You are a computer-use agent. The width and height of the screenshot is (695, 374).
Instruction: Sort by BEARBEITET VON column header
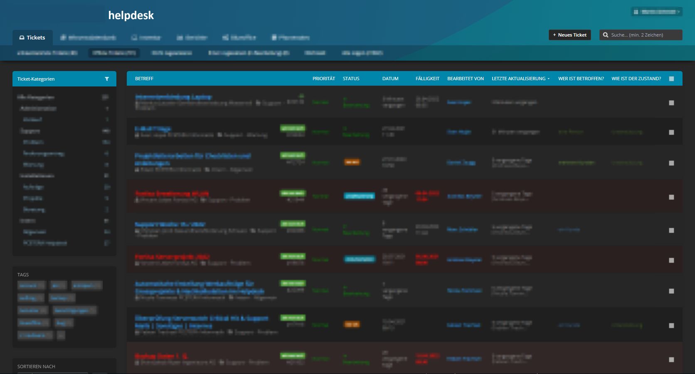(x=466, y=79)
